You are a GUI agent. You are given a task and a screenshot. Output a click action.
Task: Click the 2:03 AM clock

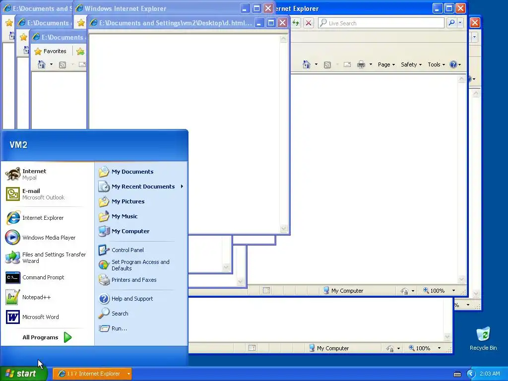click(x=490, y=374)
